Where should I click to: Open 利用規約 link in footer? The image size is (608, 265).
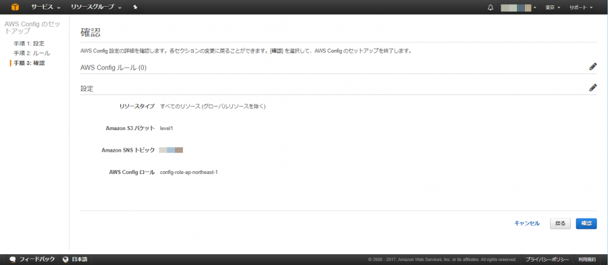[586, 259]
